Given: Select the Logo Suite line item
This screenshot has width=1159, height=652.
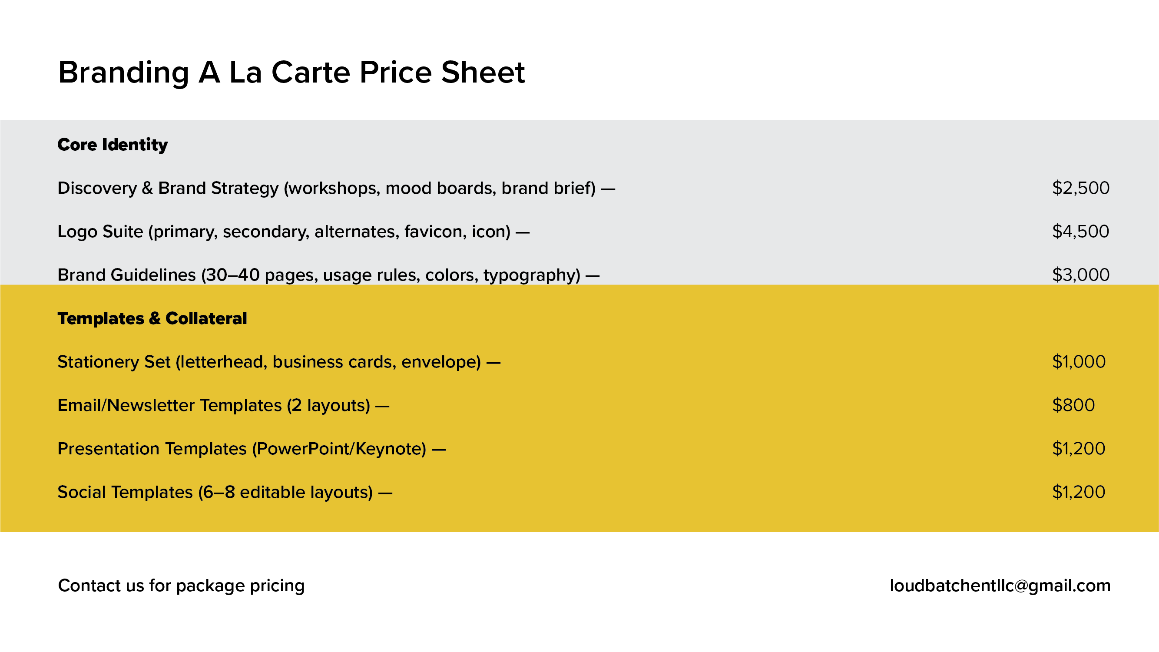Looking at the screenshot, I should click(x=293, y=232).
